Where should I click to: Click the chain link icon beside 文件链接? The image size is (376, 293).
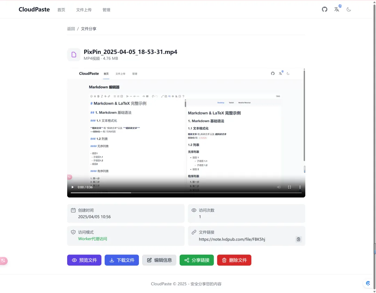[x=194, y=232]
